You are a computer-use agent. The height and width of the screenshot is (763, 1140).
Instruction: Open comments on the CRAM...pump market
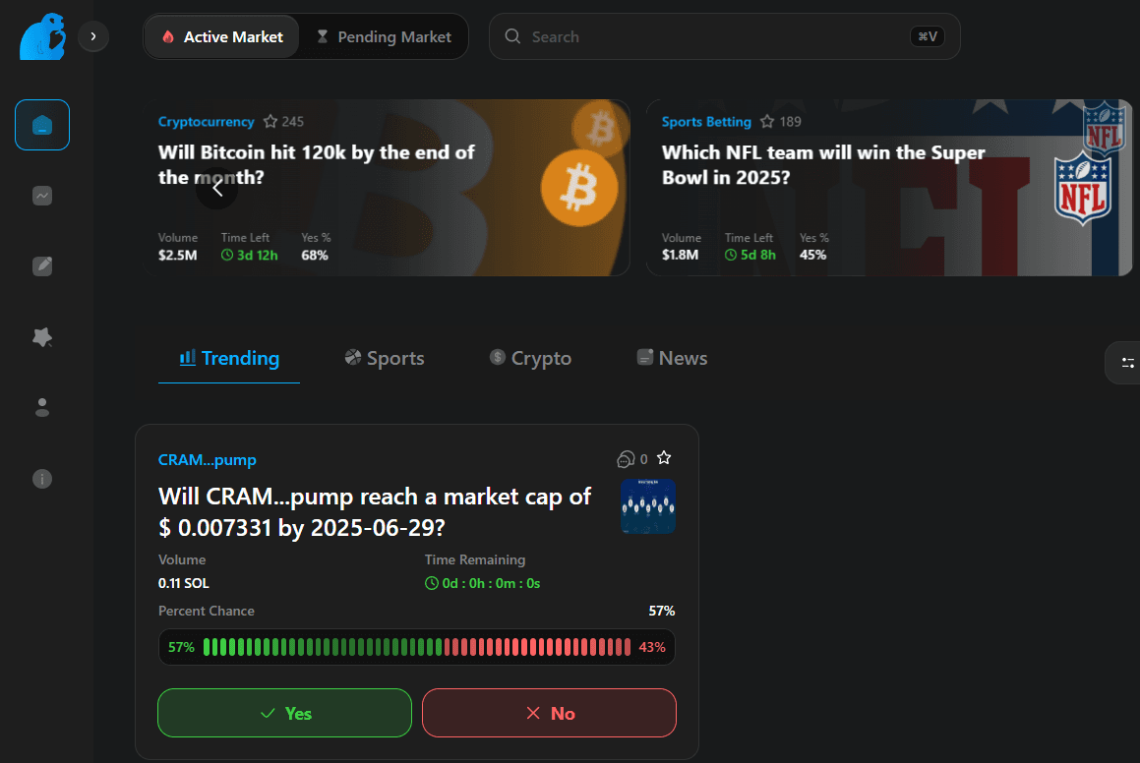[626, 459]
